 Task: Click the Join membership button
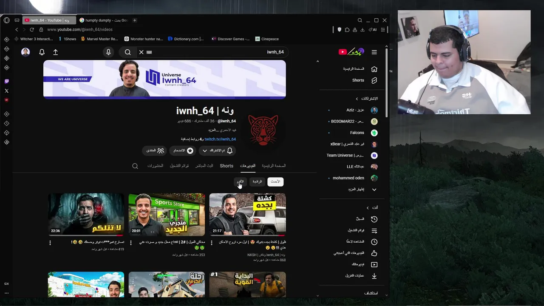tap(183, 150)
